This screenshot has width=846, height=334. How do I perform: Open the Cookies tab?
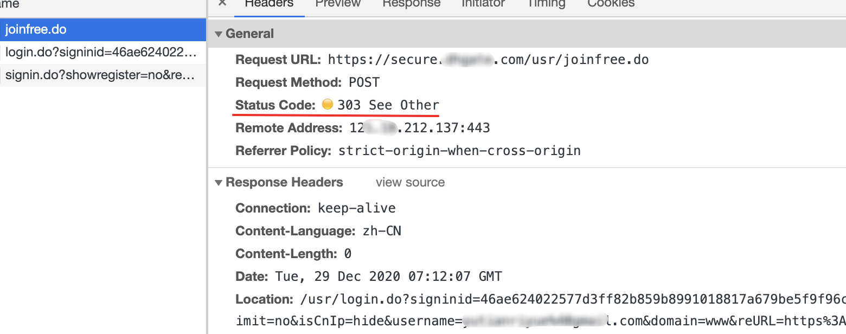611,3
